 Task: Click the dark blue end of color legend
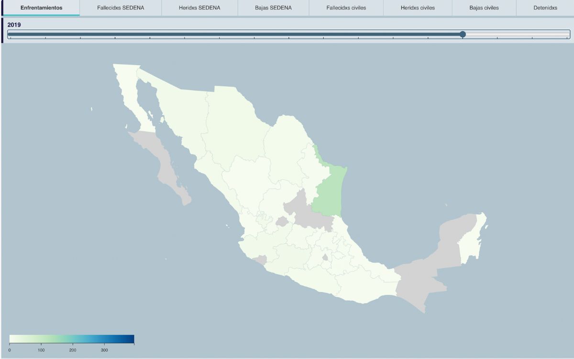coord(131,339)
